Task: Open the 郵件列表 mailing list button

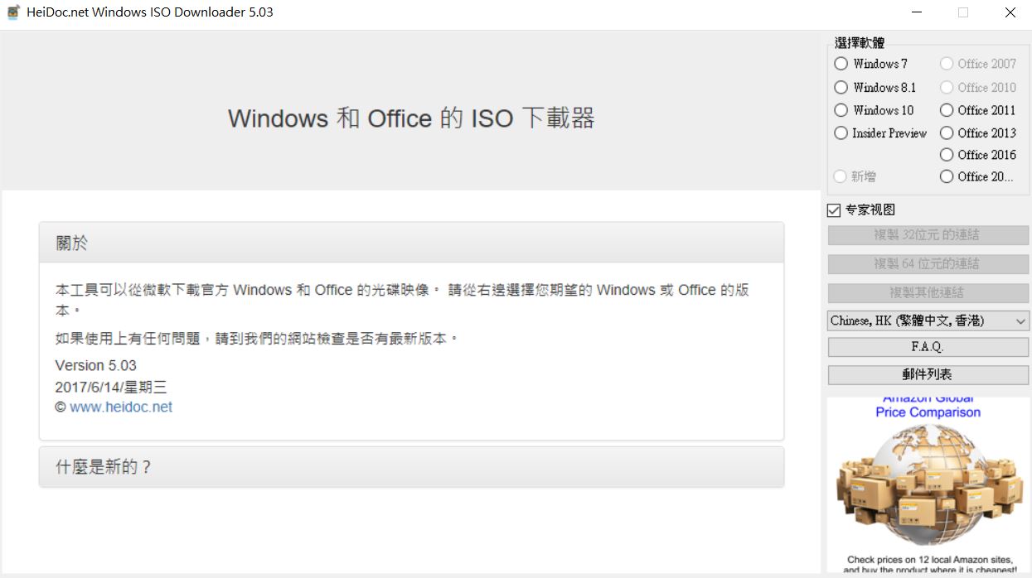Action: point(928,374)
